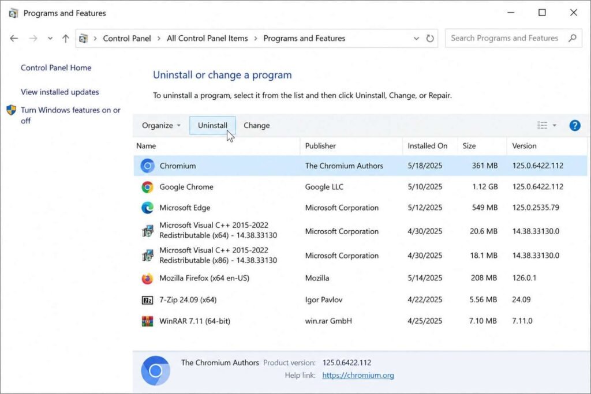
Task: Click the Change button
Action: [x=257, y=125]
